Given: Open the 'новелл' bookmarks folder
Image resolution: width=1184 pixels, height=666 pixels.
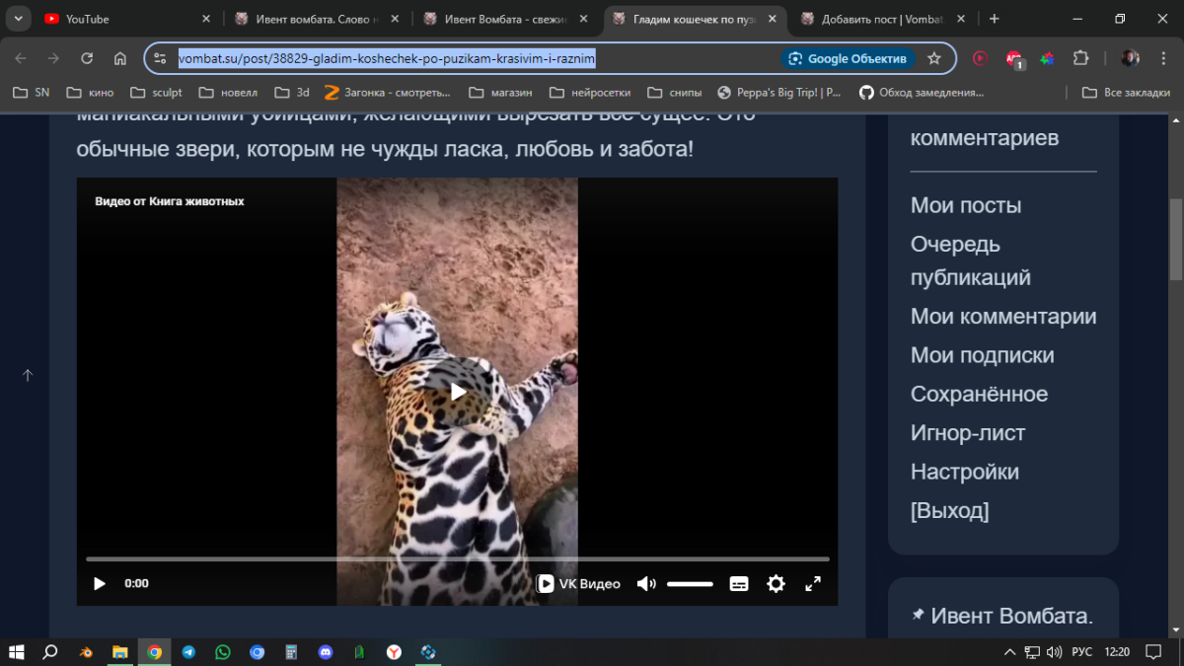Looking at the screenshot, I should point(228,93).
